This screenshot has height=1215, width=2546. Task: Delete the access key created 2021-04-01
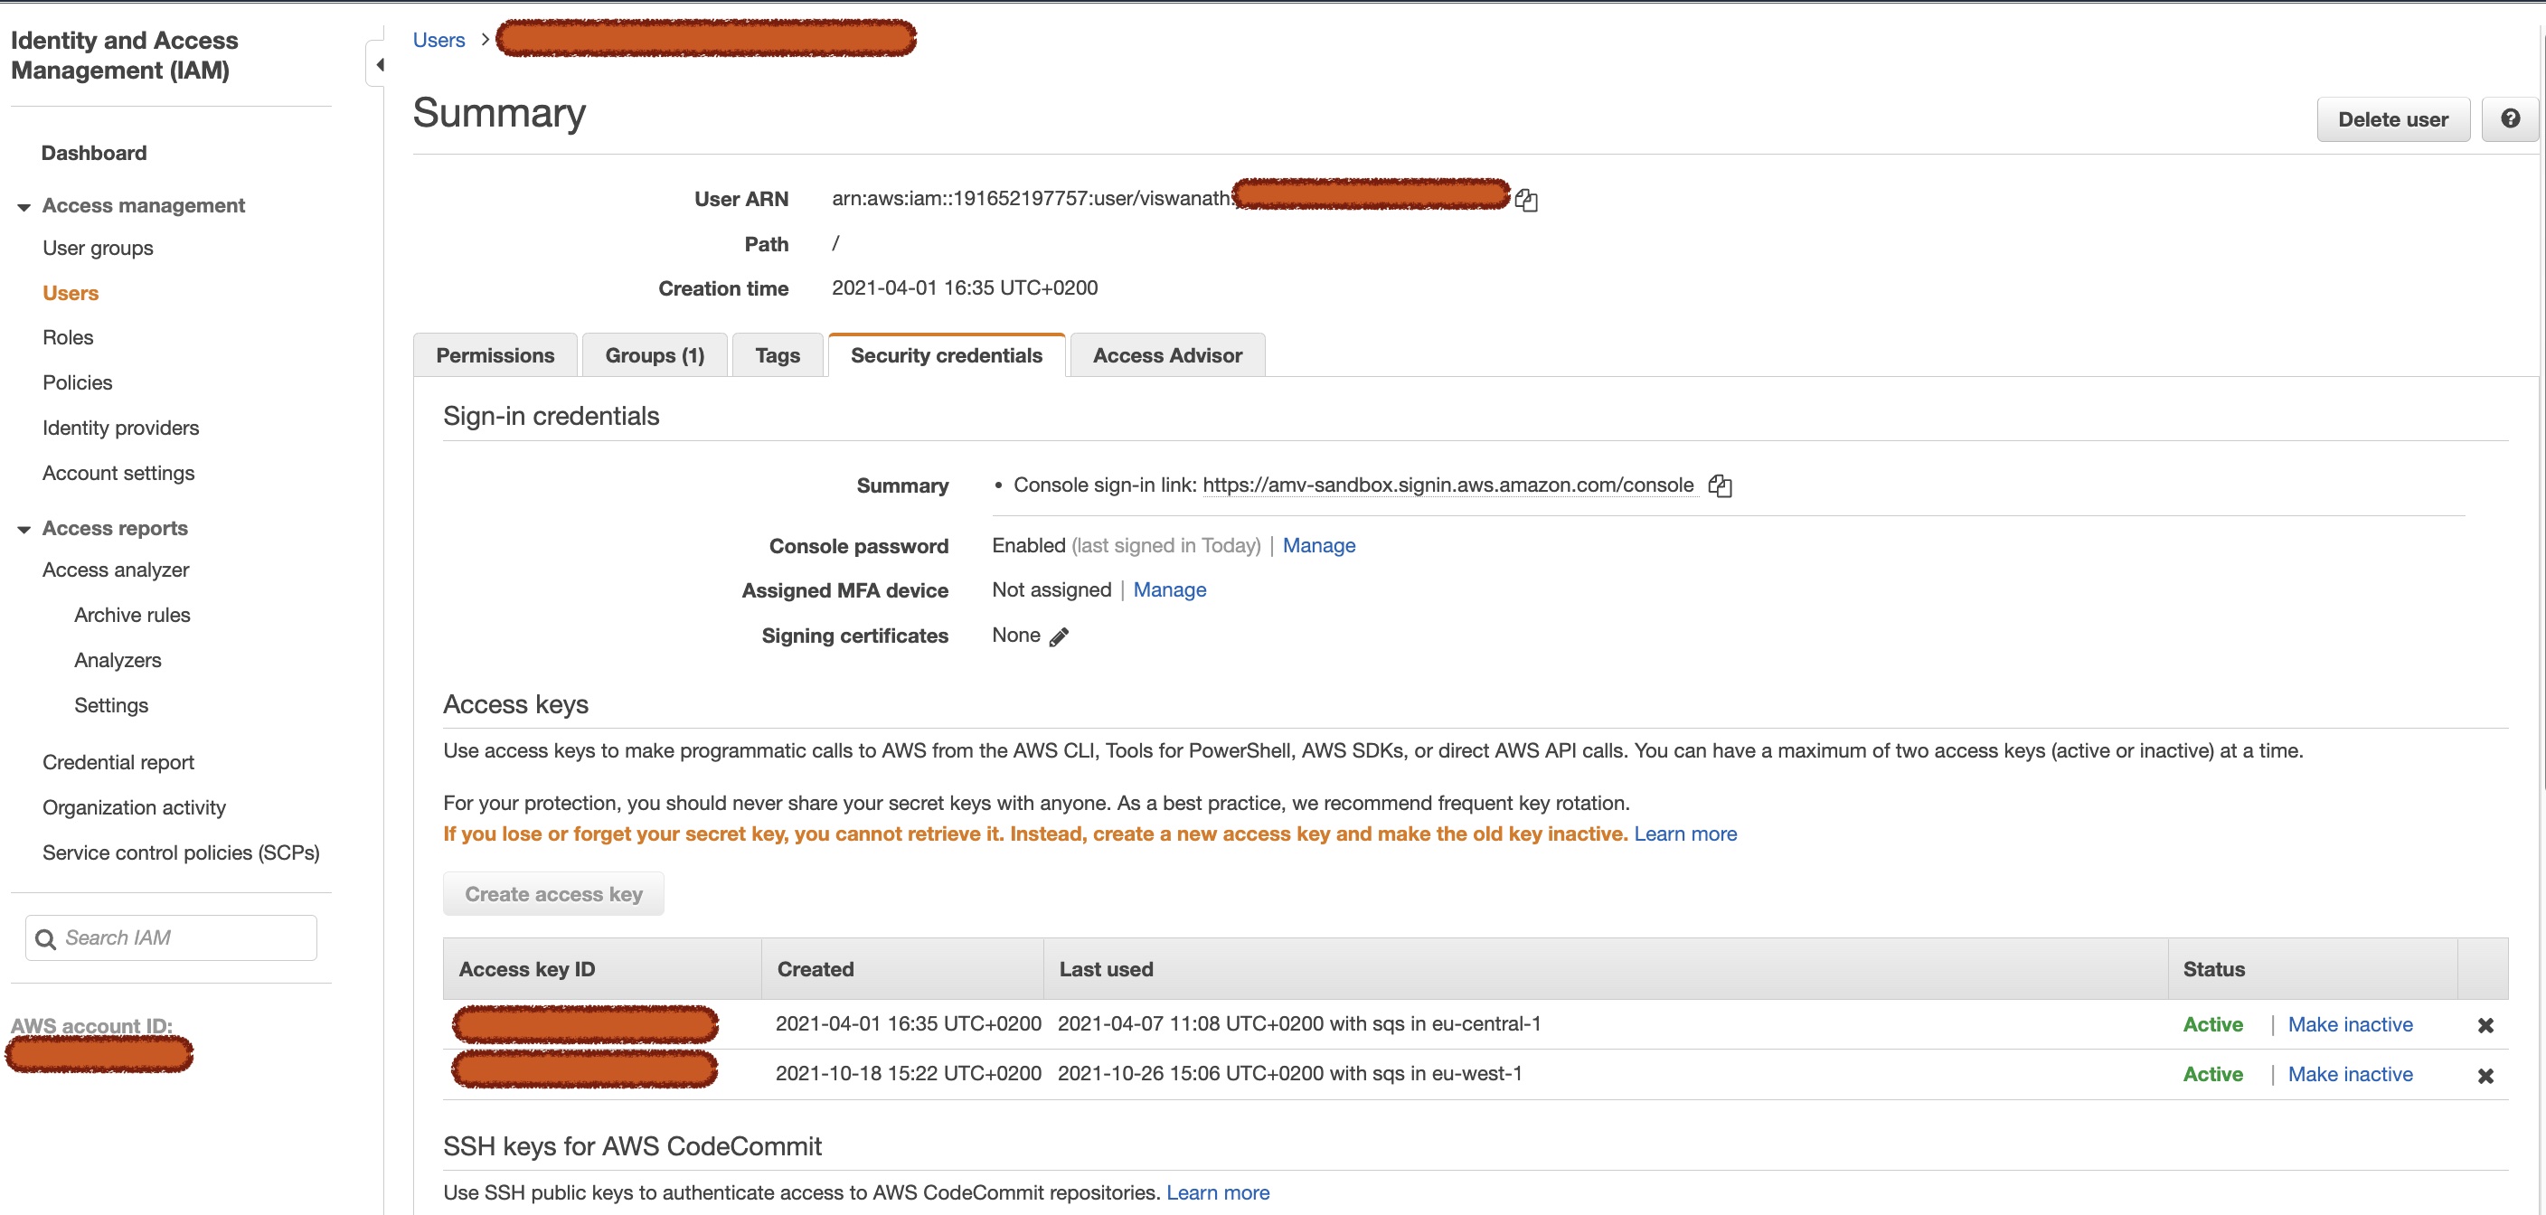(x=2485, y=1025)
